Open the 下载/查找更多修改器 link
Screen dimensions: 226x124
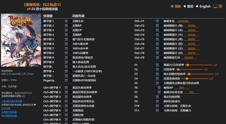[12, 101]
